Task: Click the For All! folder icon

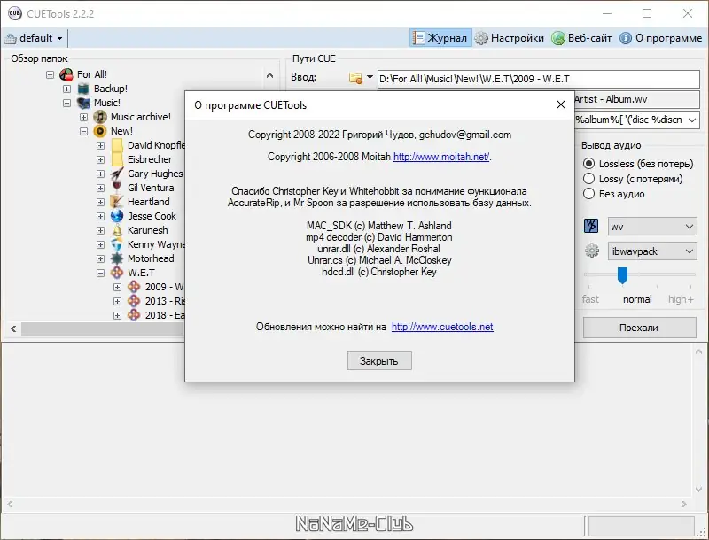Action: 66,74
